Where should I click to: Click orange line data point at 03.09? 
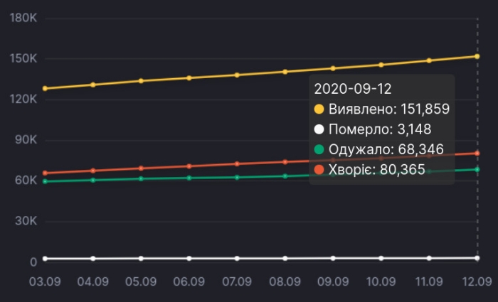click(x=45, y=173)
